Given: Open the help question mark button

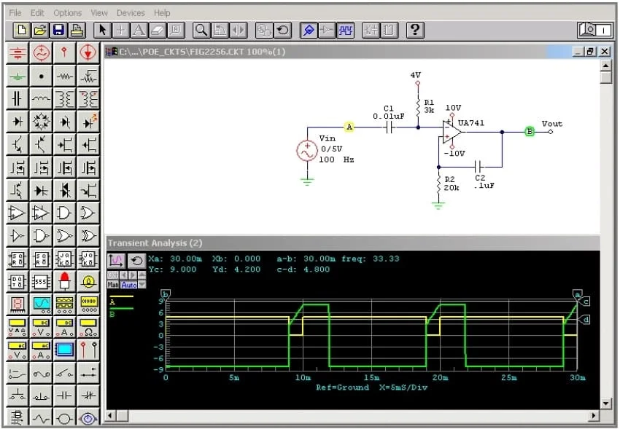Looking at the screenshot, I should point(414,30).
